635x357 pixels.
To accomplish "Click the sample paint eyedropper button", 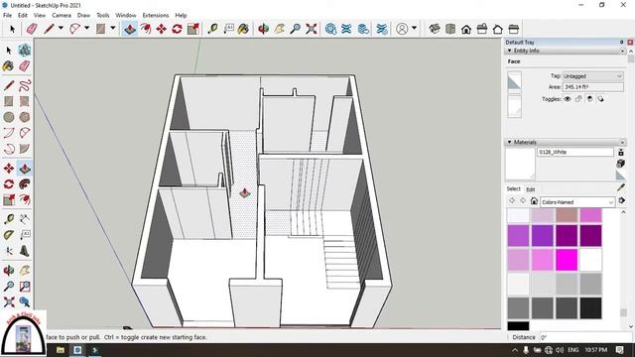I will [x=621, y=187].
